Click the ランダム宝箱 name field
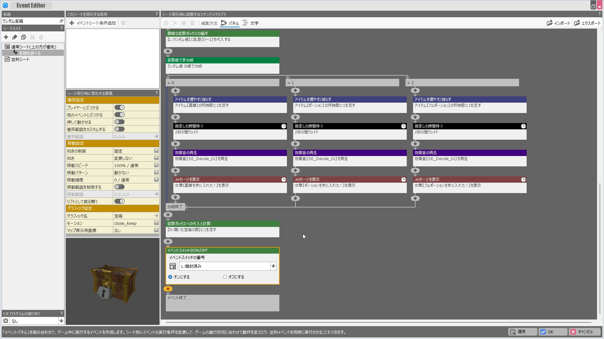This screenshot has height=339, width=604. pyautogui.click(x=30, y=21)
